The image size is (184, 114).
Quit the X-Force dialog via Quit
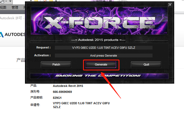146,65
